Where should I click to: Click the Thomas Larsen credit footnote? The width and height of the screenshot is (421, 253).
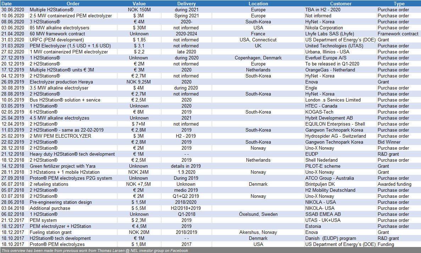click(x=95, y=251)
